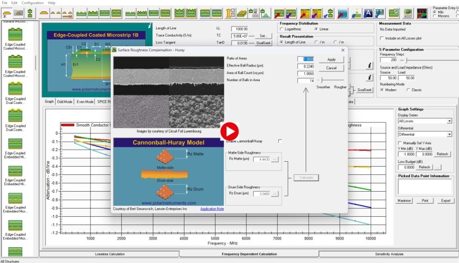Image resolution: width=459 pixels, height=263 pixels.
Task: Click the blue arrow with teal panel icon
Action: [380, 14]
